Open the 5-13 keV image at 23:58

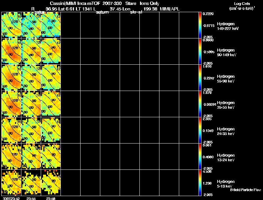click(51, 183)
